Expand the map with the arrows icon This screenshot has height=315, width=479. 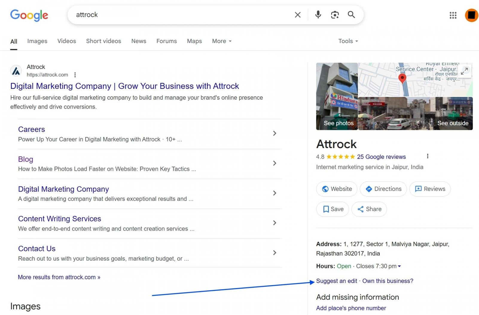(464, 71)
